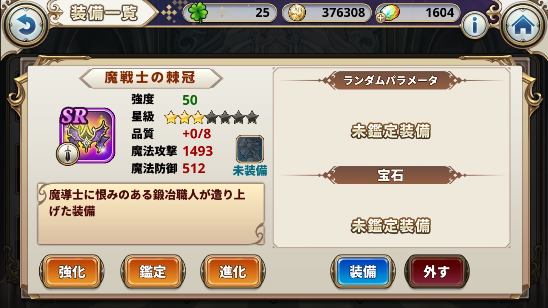Tap the star rating row

(x=211, y=117)
